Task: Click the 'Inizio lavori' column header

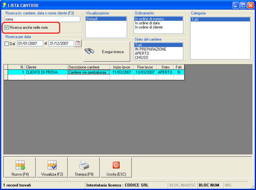Action: pos(122,67)
